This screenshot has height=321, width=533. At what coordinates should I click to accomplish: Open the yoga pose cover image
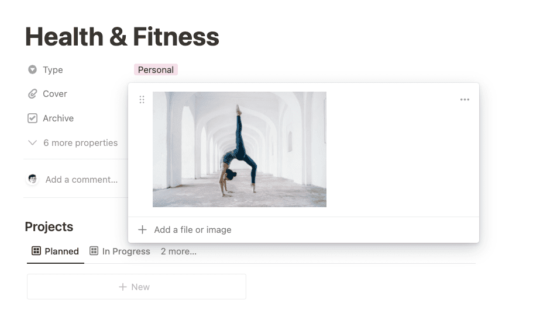(x=239, y=149)
